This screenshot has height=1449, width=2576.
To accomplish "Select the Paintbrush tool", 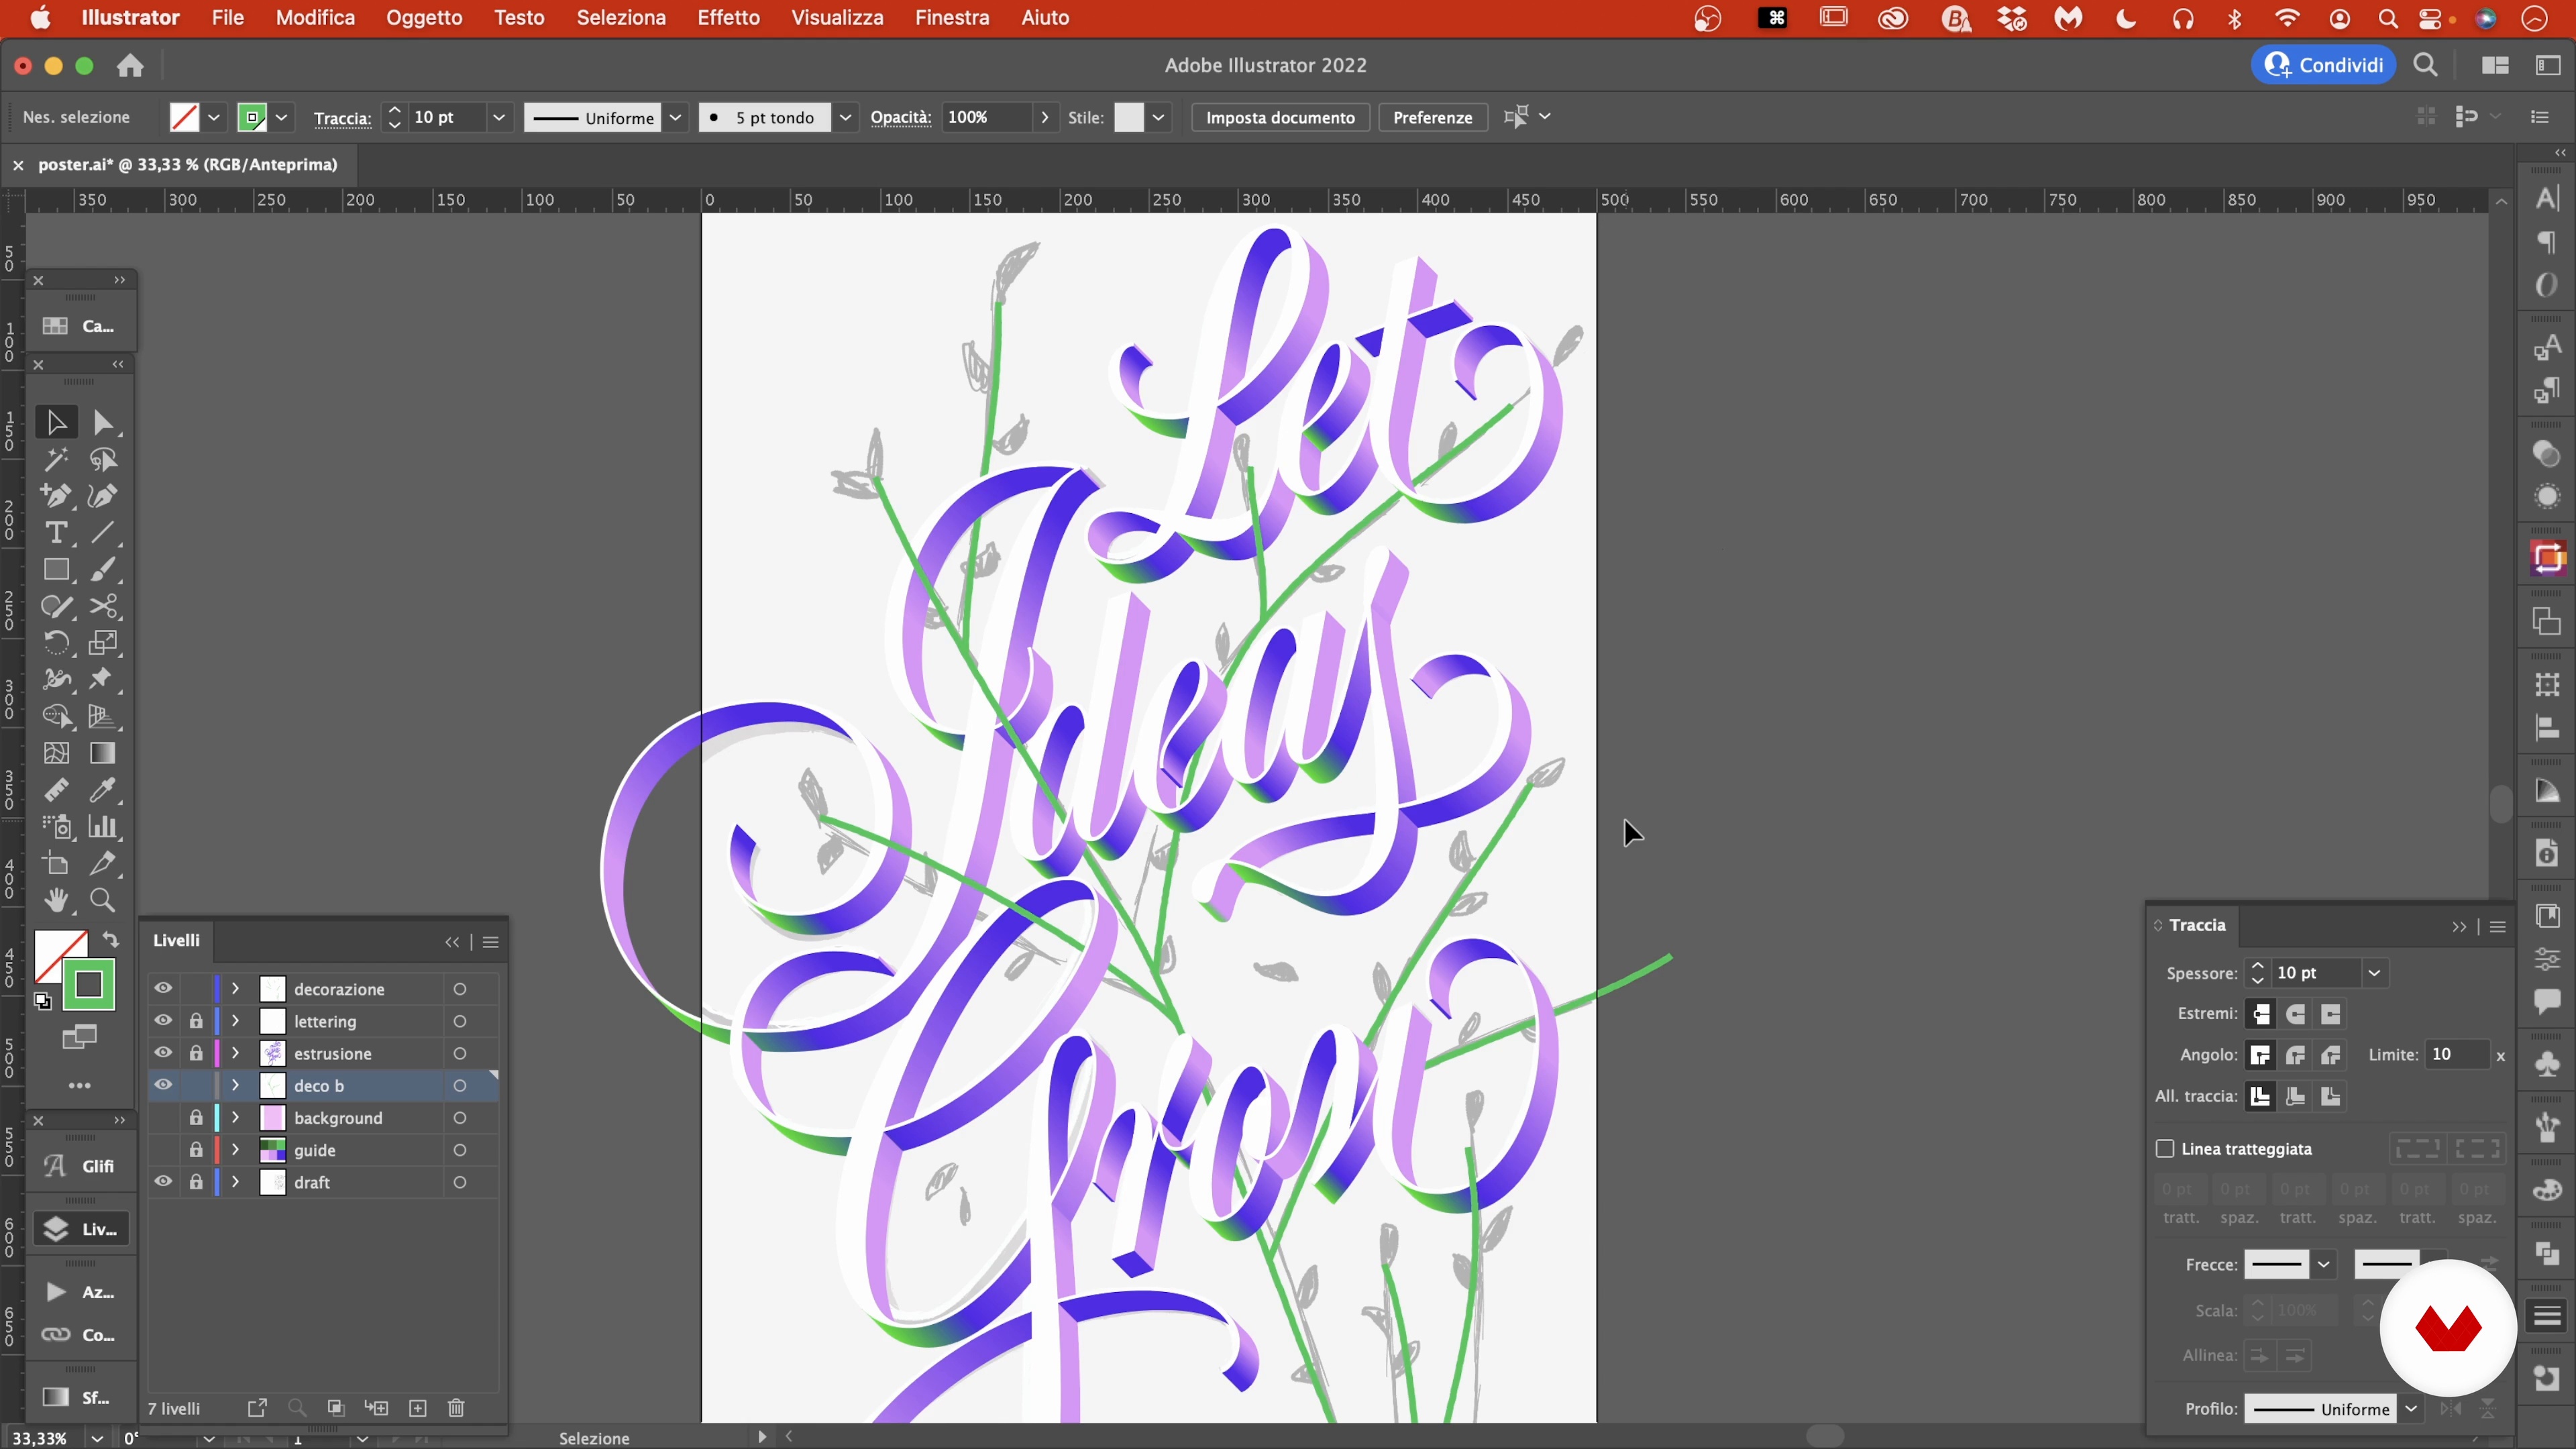I will click(103, 570).
